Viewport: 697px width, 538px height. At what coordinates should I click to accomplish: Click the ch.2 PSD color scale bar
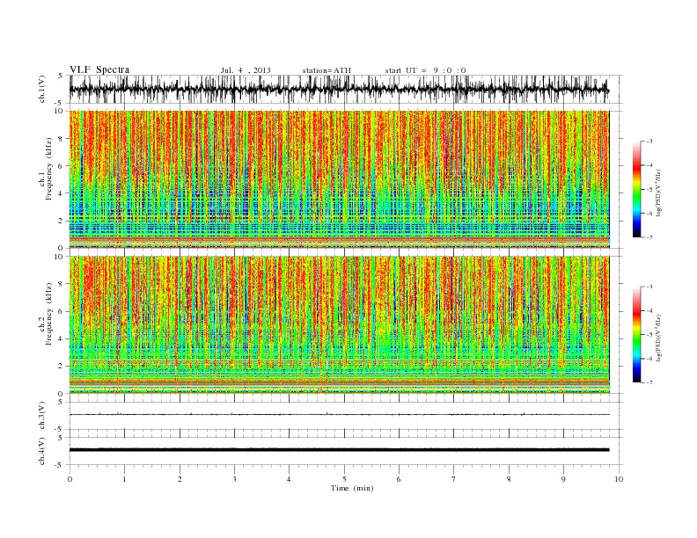click(x=636, y=334)
